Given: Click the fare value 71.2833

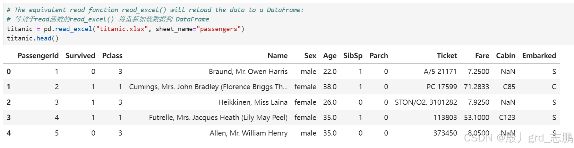Looking at the screenshot, I should tap(476, 87).
